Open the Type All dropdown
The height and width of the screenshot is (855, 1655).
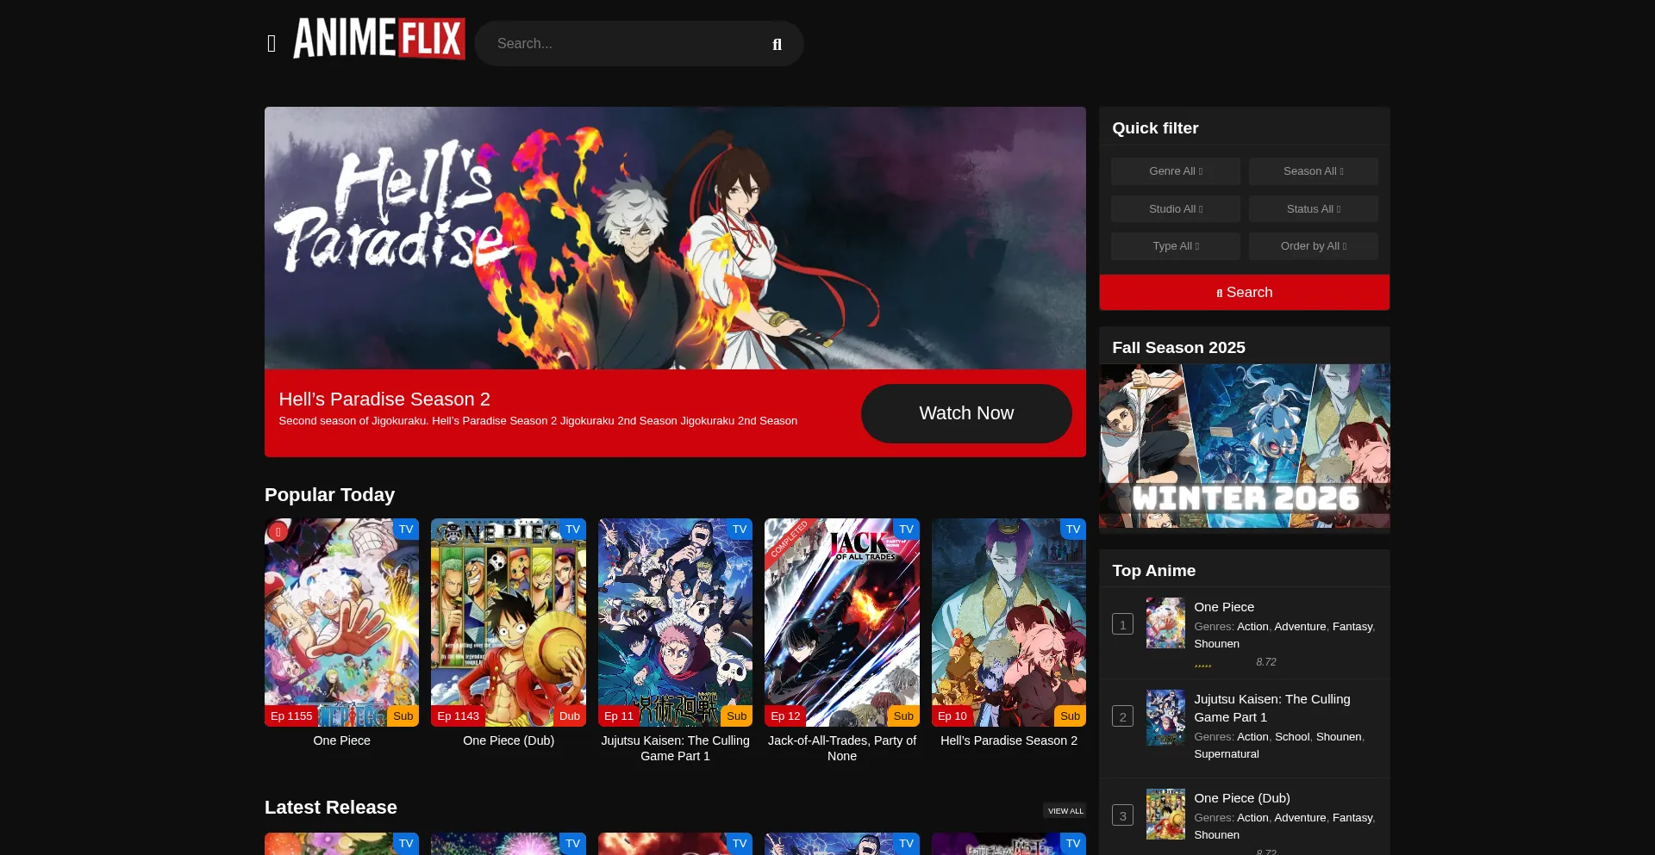(1175, 246)
